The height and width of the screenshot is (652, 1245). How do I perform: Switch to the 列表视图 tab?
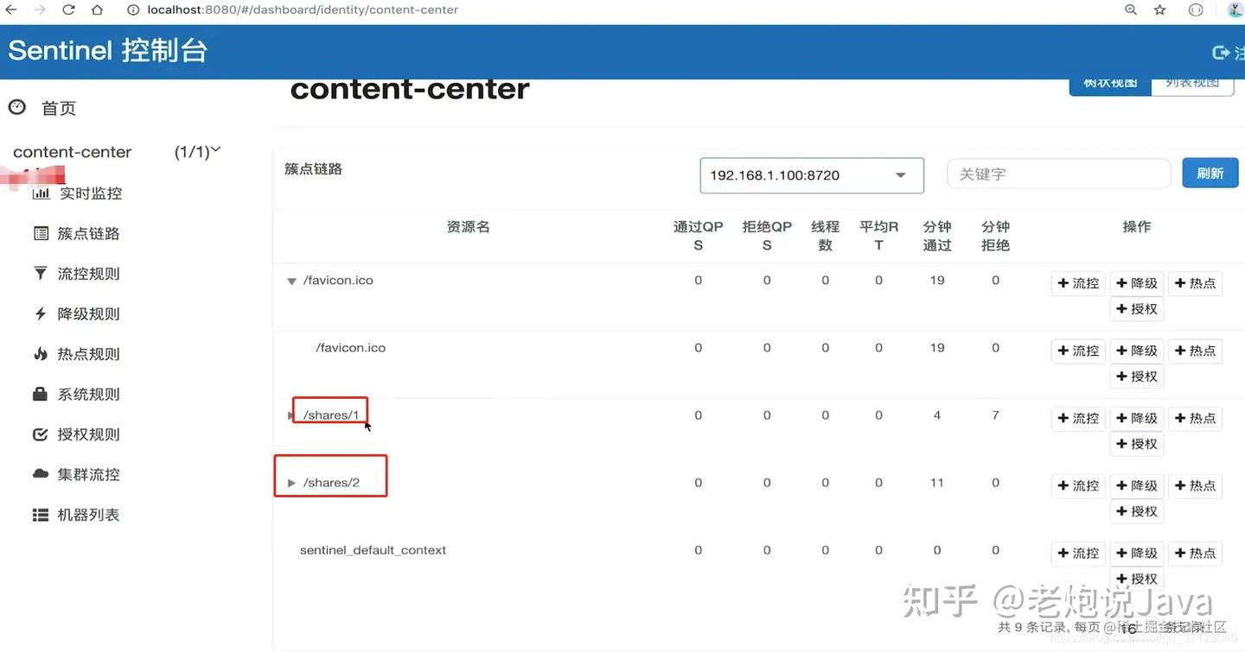[x=1192, y=84]
